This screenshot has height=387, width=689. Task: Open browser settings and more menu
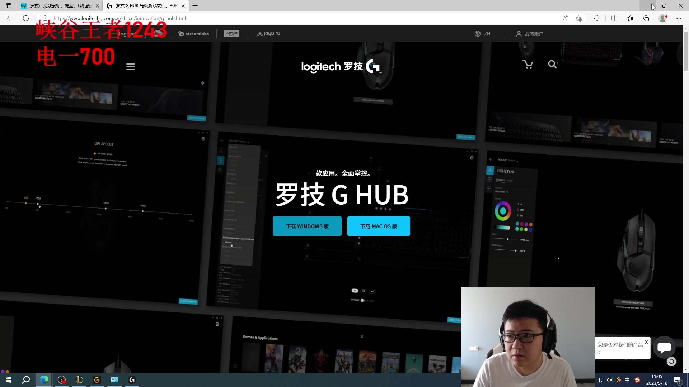[679, 18]
